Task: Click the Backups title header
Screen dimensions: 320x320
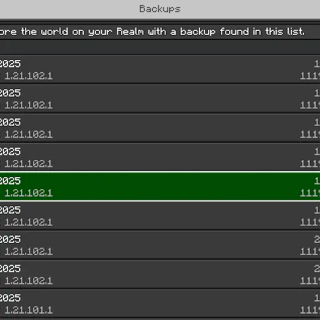Action: tap(160, 9)
